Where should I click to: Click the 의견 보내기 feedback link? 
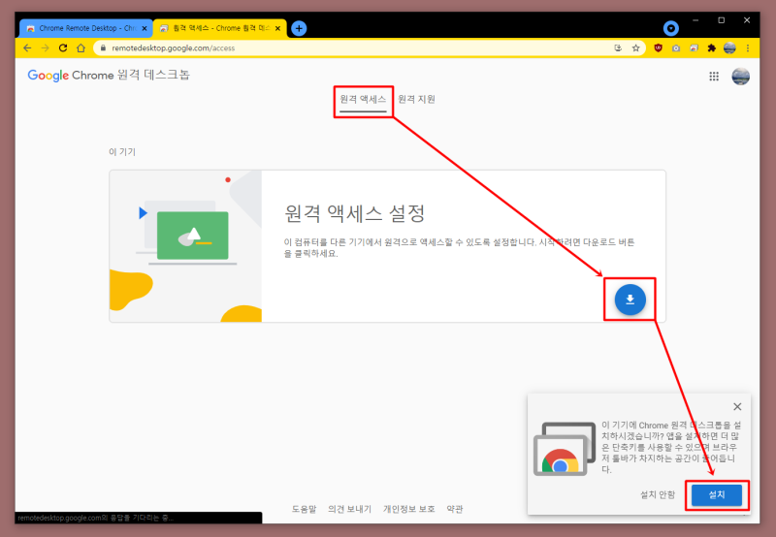349,509
